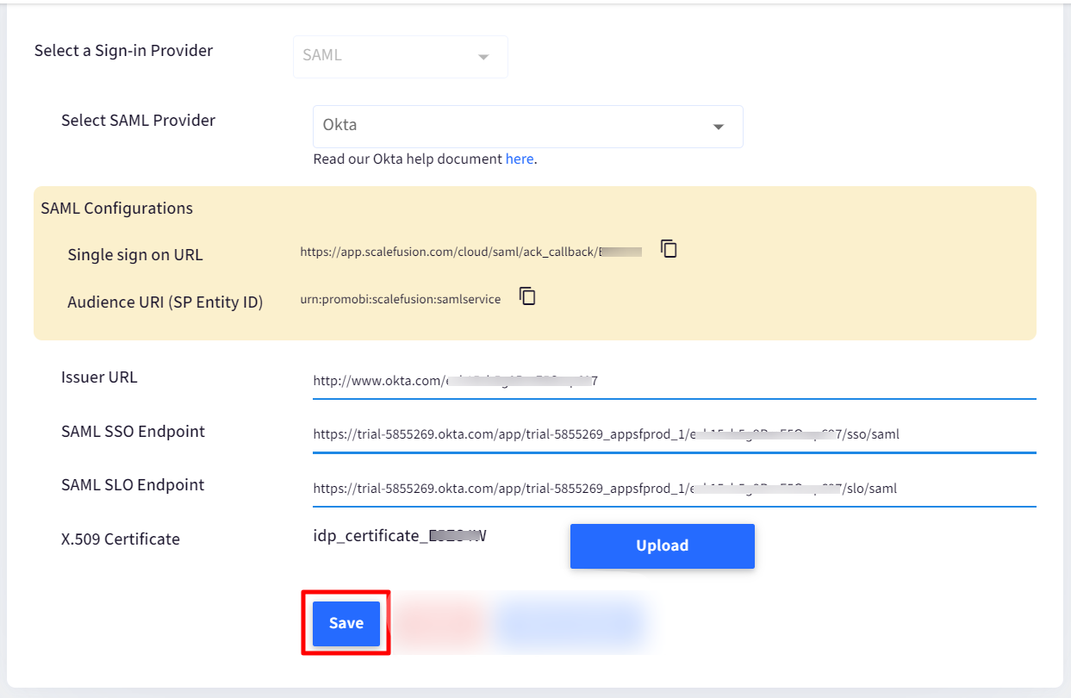
Task: Click Upload for X.509 certificate
Action: [662, 545]
